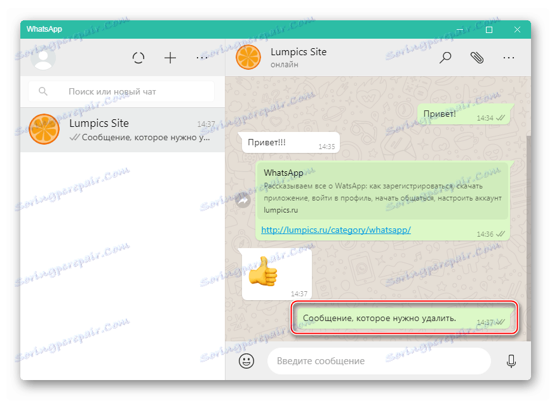
Task: Search messages with the magnifier icon
Action: tap(445, 58)
